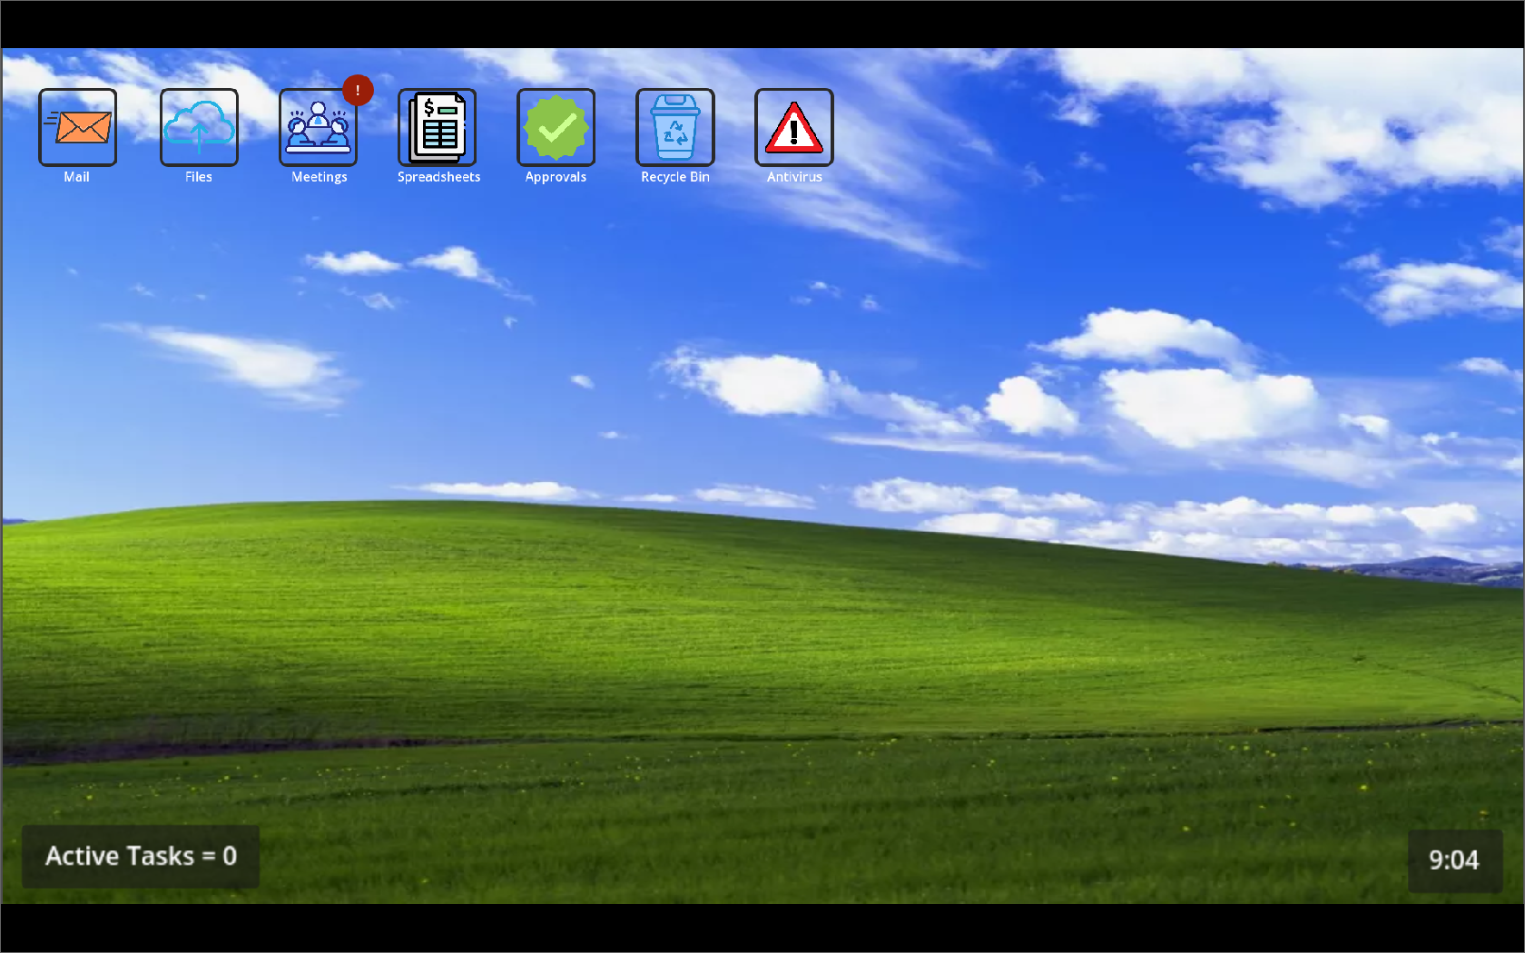This screenshot has height=953, width=1525.
Task: Select the Approvals label text
Action: [x=556, y=177]
